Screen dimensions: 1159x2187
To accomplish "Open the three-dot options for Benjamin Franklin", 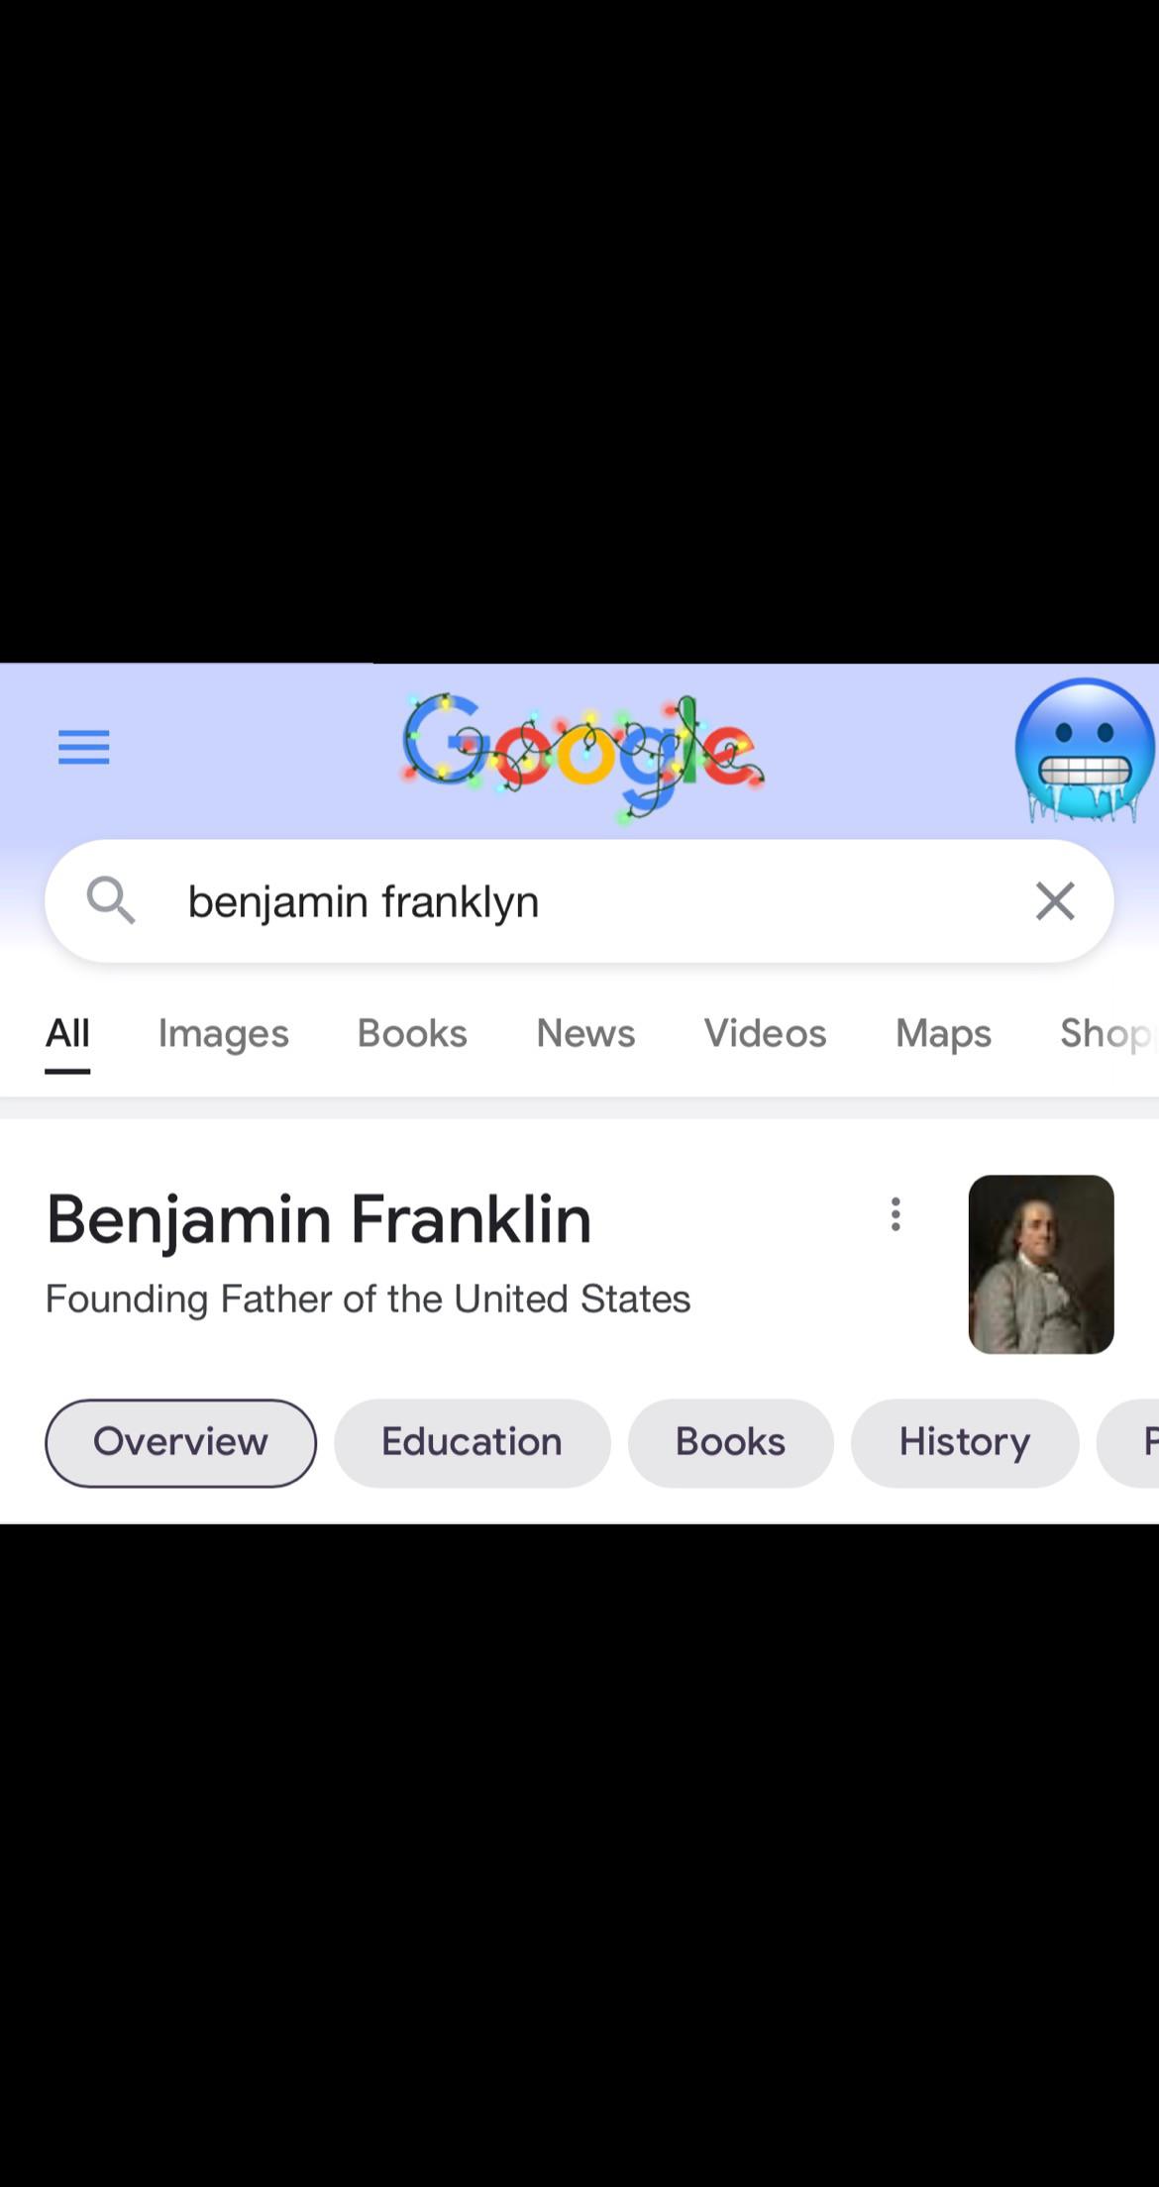I will pyautogui.click(x=896, y=1213).
